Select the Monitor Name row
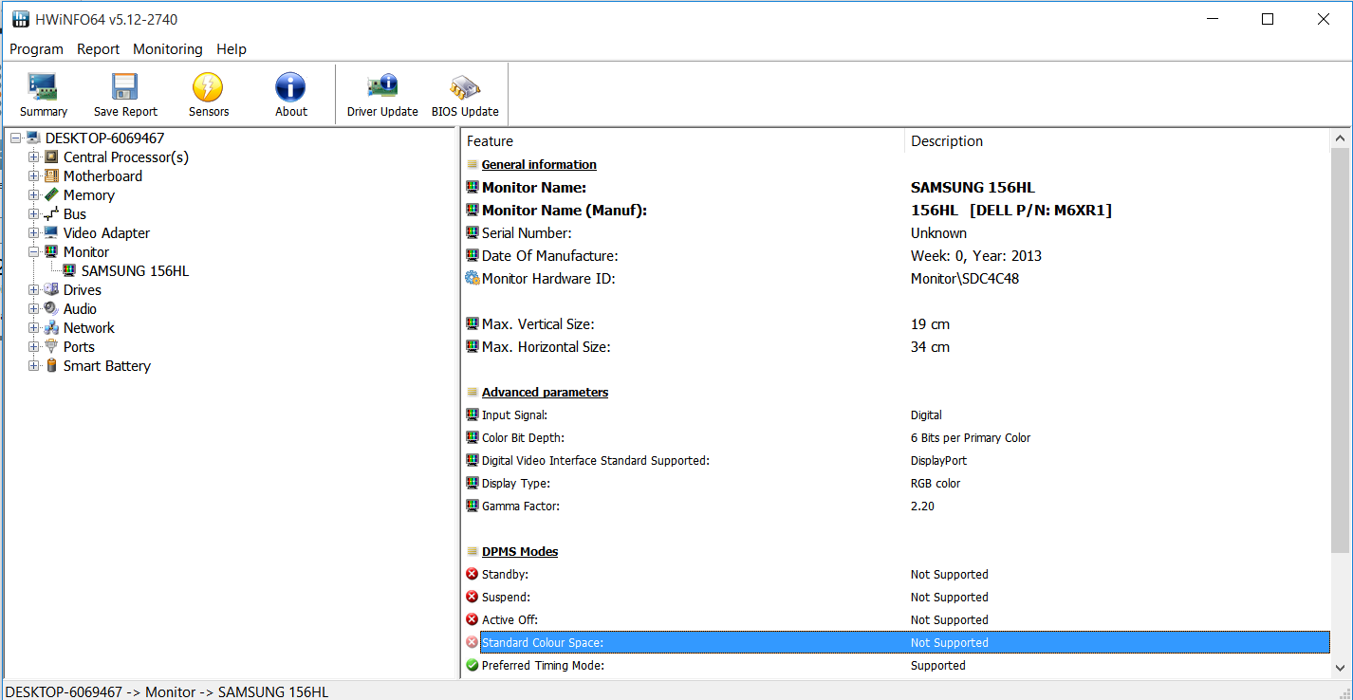The height and width of the screenshot is (700, 1353). click(897, 188)
